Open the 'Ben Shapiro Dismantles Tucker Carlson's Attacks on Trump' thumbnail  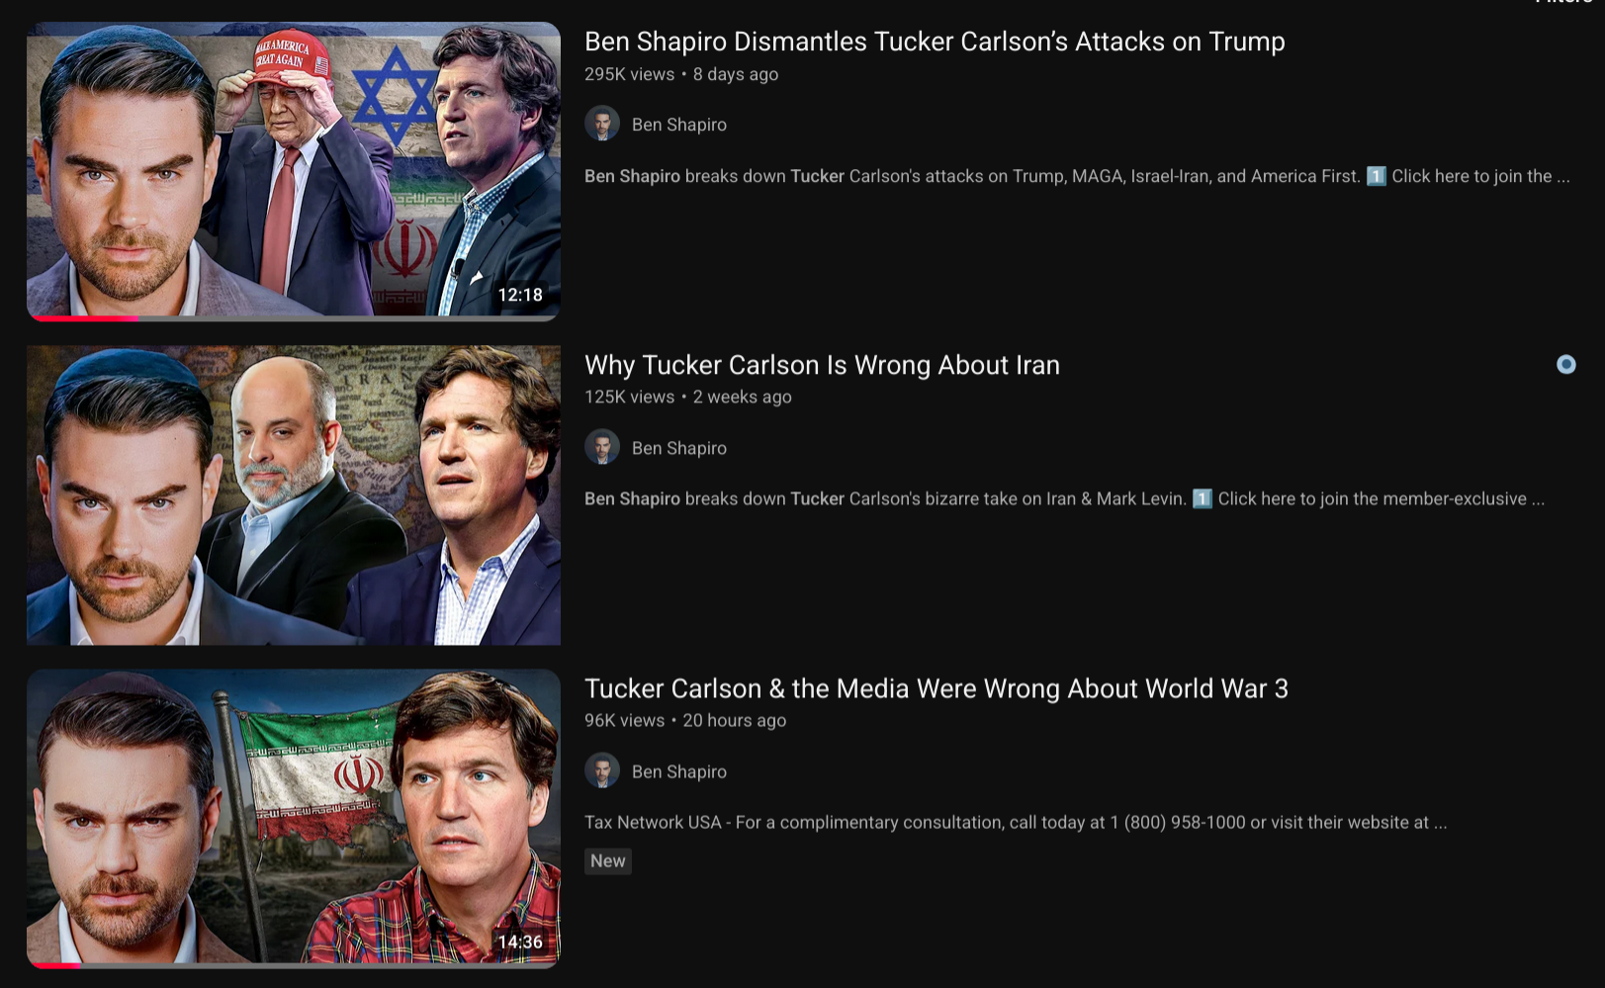pos(294,170)
